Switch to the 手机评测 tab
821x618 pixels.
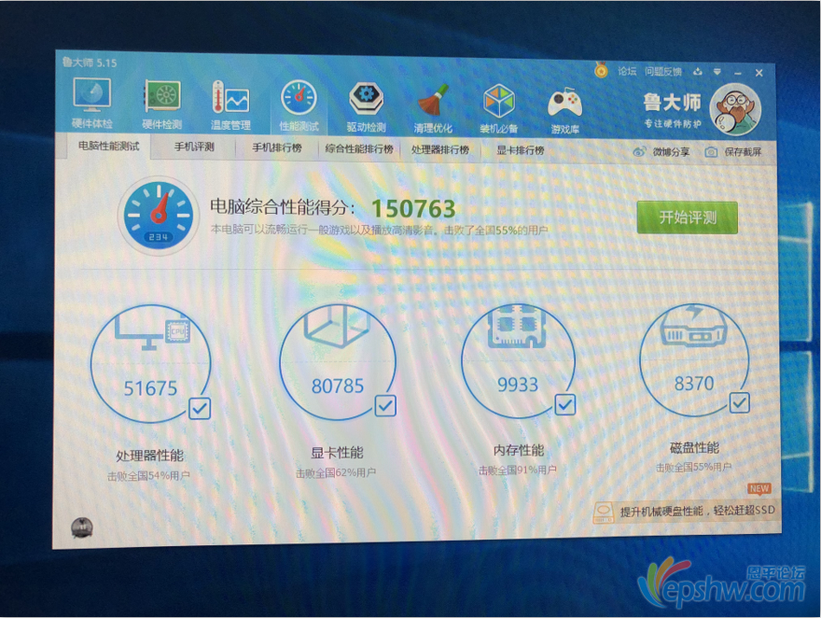click(x=194, y=147)
